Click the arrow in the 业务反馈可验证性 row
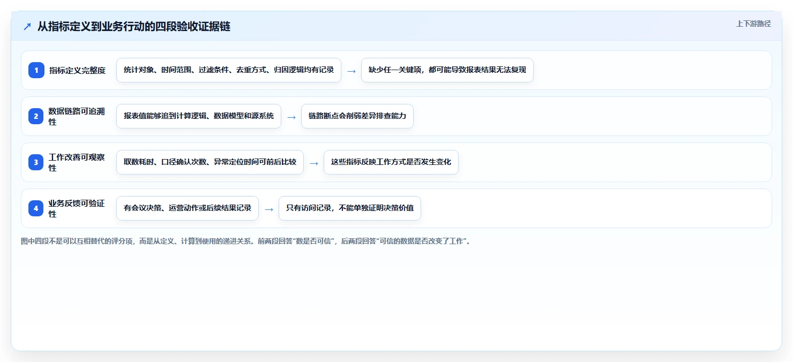This screenshot has height=362, width=793. 269,209
